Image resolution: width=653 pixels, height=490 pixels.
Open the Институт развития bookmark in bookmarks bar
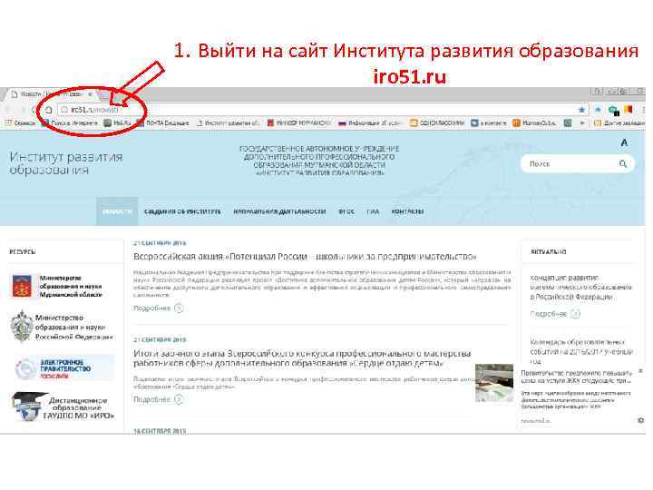[x=228, y=122]
